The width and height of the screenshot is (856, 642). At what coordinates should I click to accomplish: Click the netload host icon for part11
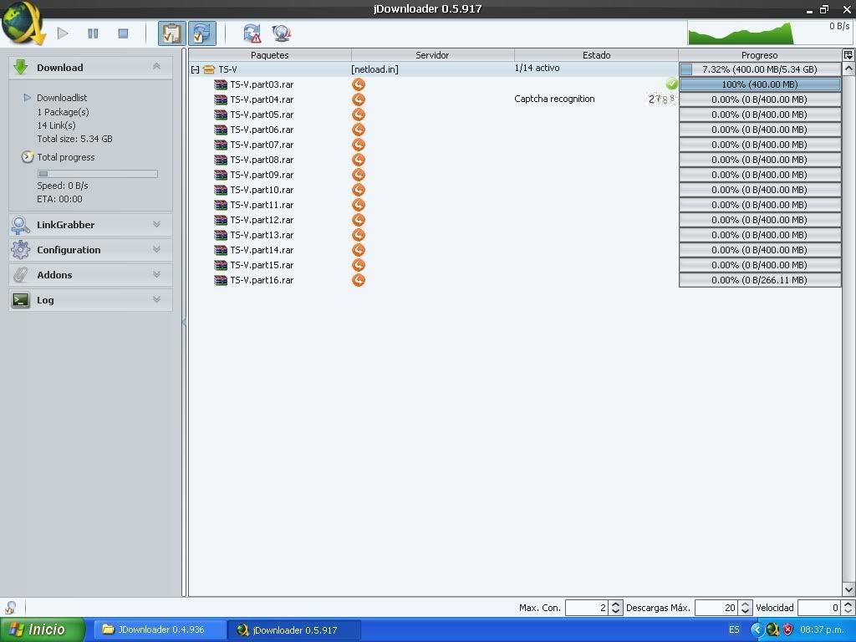tap(358, 205)
